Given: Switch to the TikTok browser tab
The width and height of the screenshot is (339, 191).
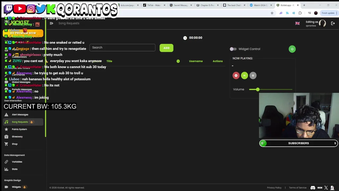Looking at the screenshot, I should tap(154, 5).
